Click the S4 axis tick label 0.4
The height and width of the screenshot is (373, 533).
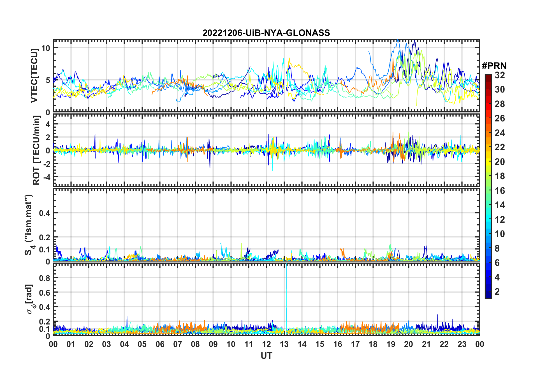pos(45,213)
